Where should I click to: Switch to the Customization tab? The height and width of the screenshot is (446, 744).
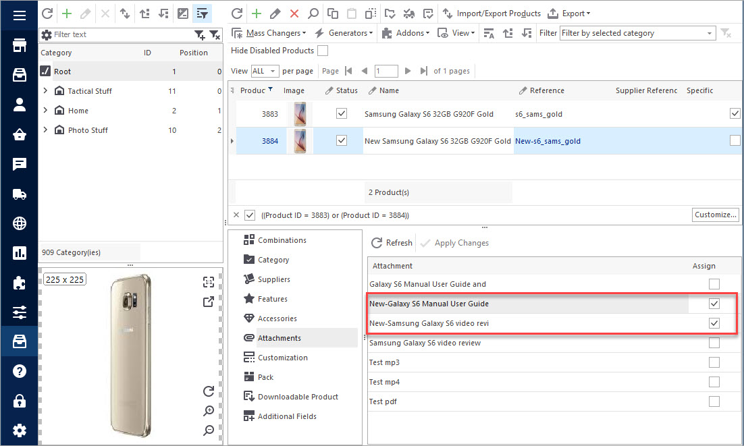(275, 358)
